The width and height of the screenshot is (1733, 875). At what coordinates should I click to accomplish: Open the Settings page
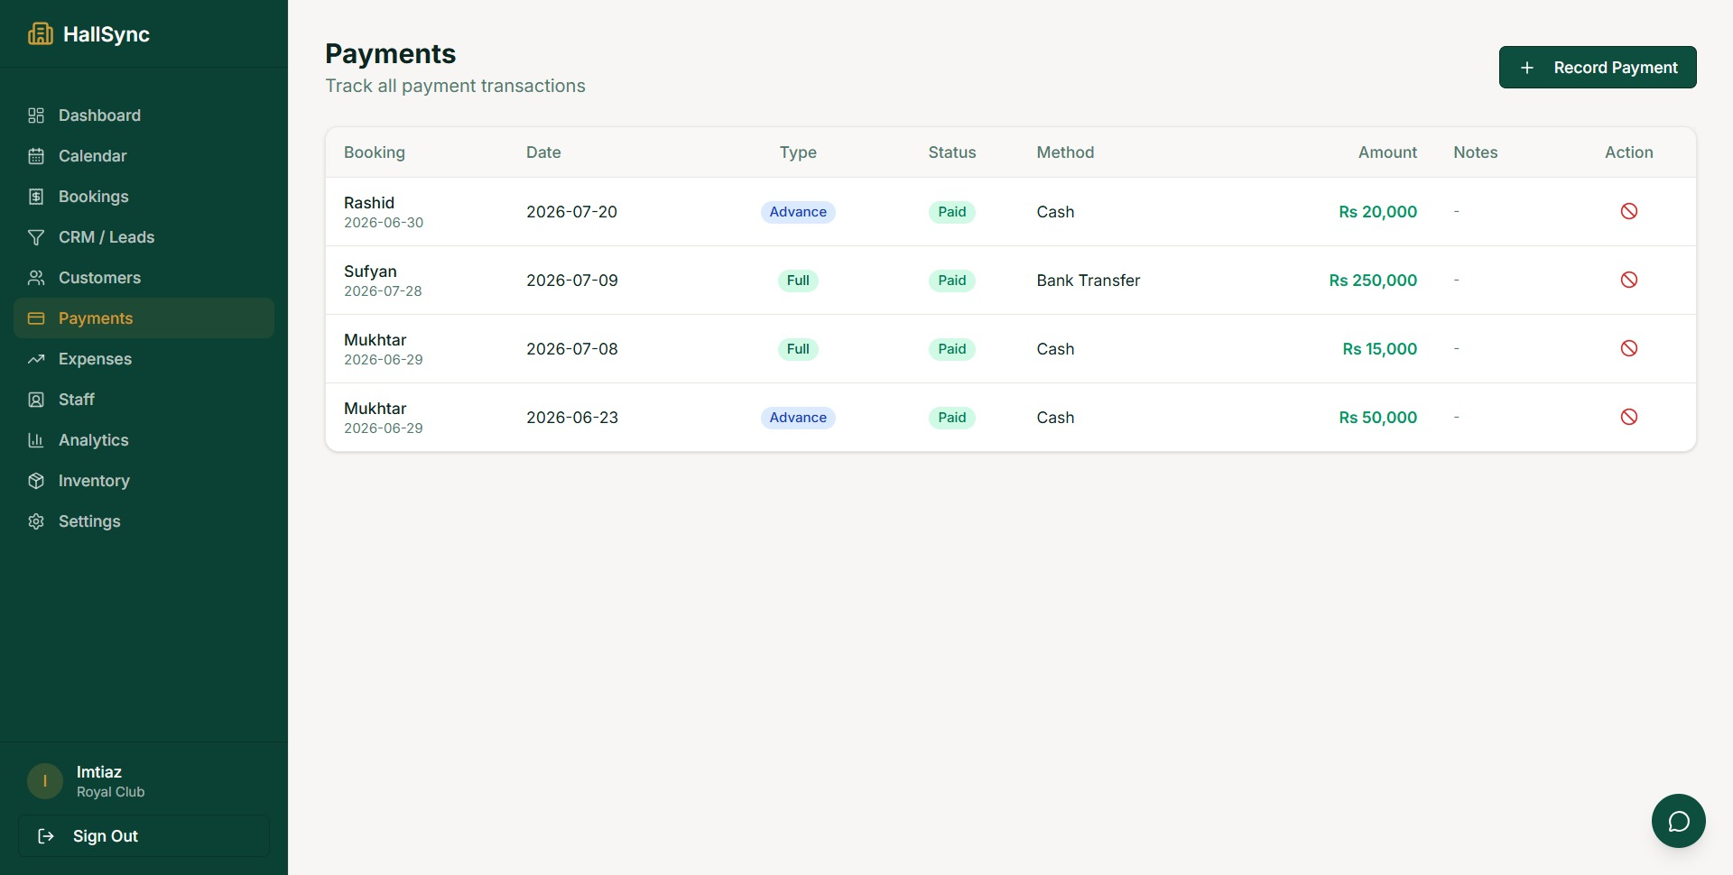(144, 521)
